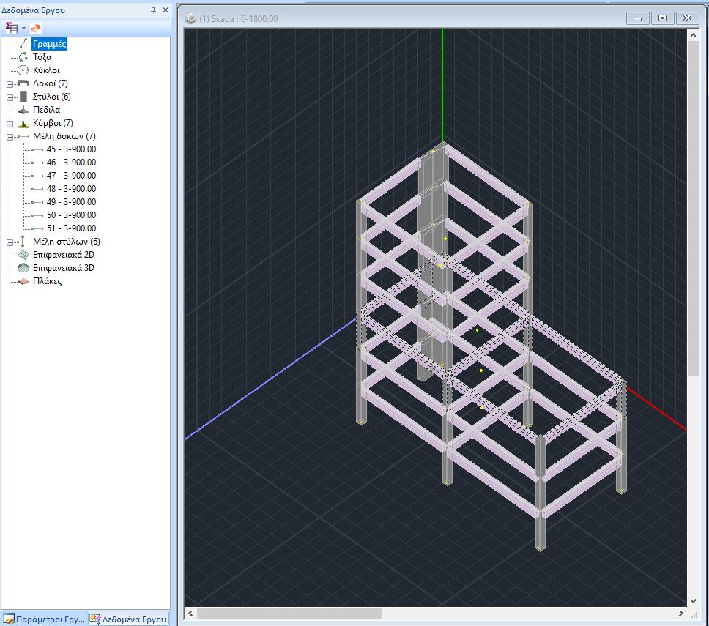
Task: Click the circle icon beside Κύκλοι
Action: (23, 70)
